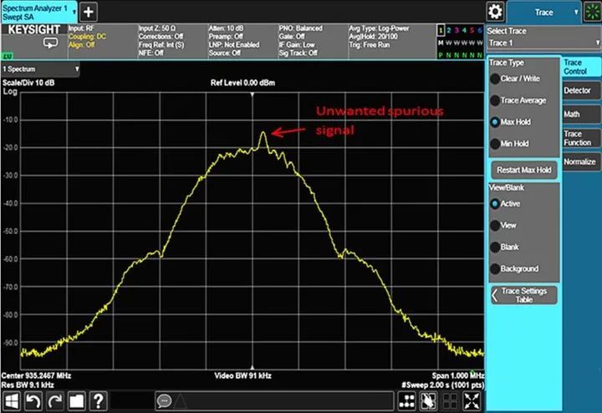Click the warning triangle status icon

[x=180, y=401]
